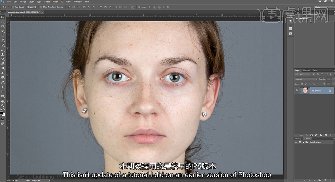This screenshot has height=182, width=335.
Task: Open the Filter menu
Action: 55,2
